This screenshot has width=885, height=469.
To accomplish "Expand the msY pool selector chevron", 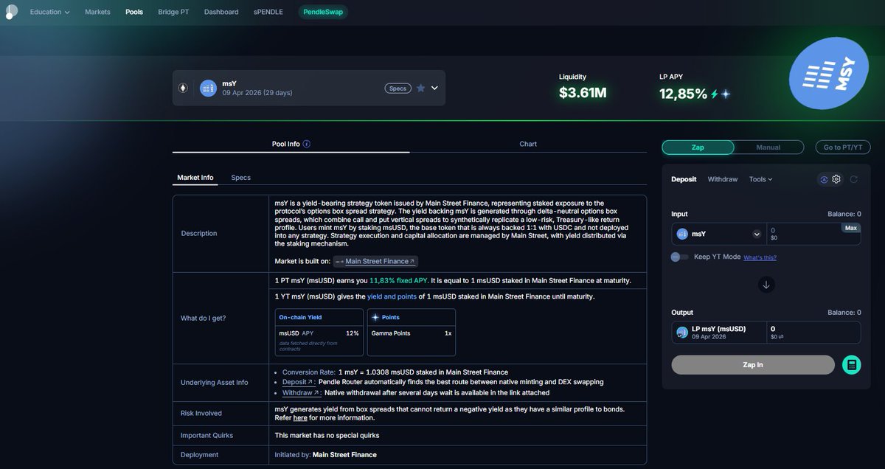I will point(434,88).
